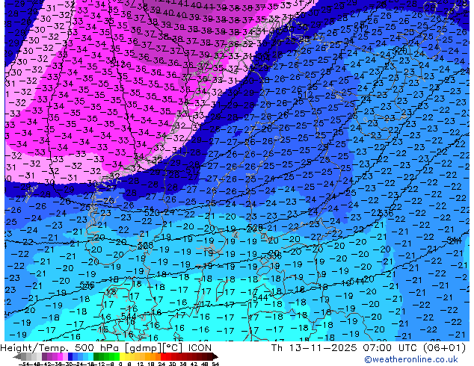Click the "54" label at the right end of the legend
Viewport: 474px width, 366px height.
click(x=215, y=364)
